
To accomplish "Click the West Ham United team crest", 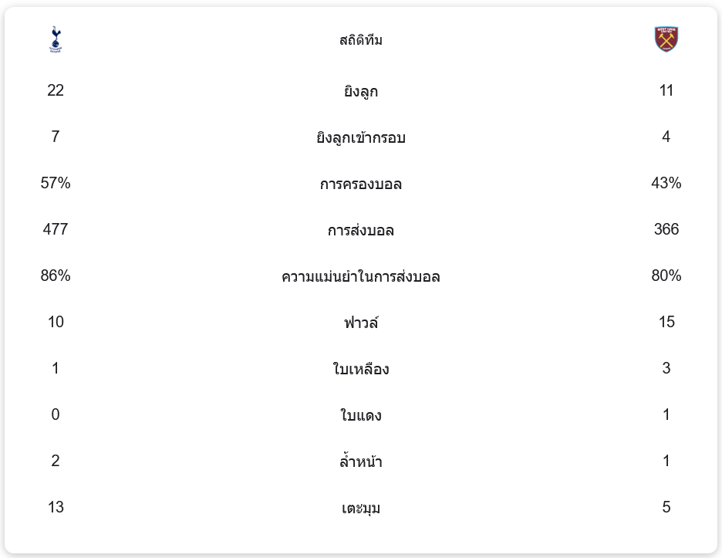I will pos(666,39).
